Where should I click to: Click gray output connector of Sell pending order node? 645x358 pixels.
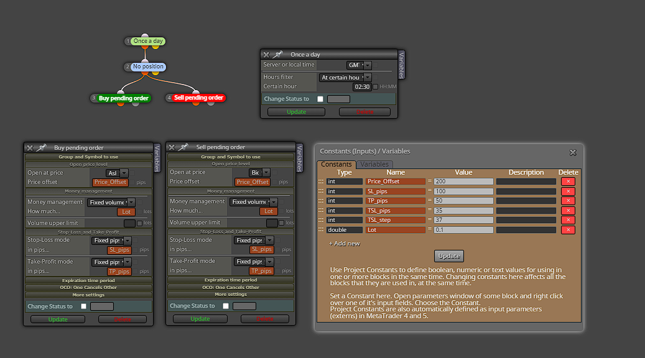(x=211, y=103)
